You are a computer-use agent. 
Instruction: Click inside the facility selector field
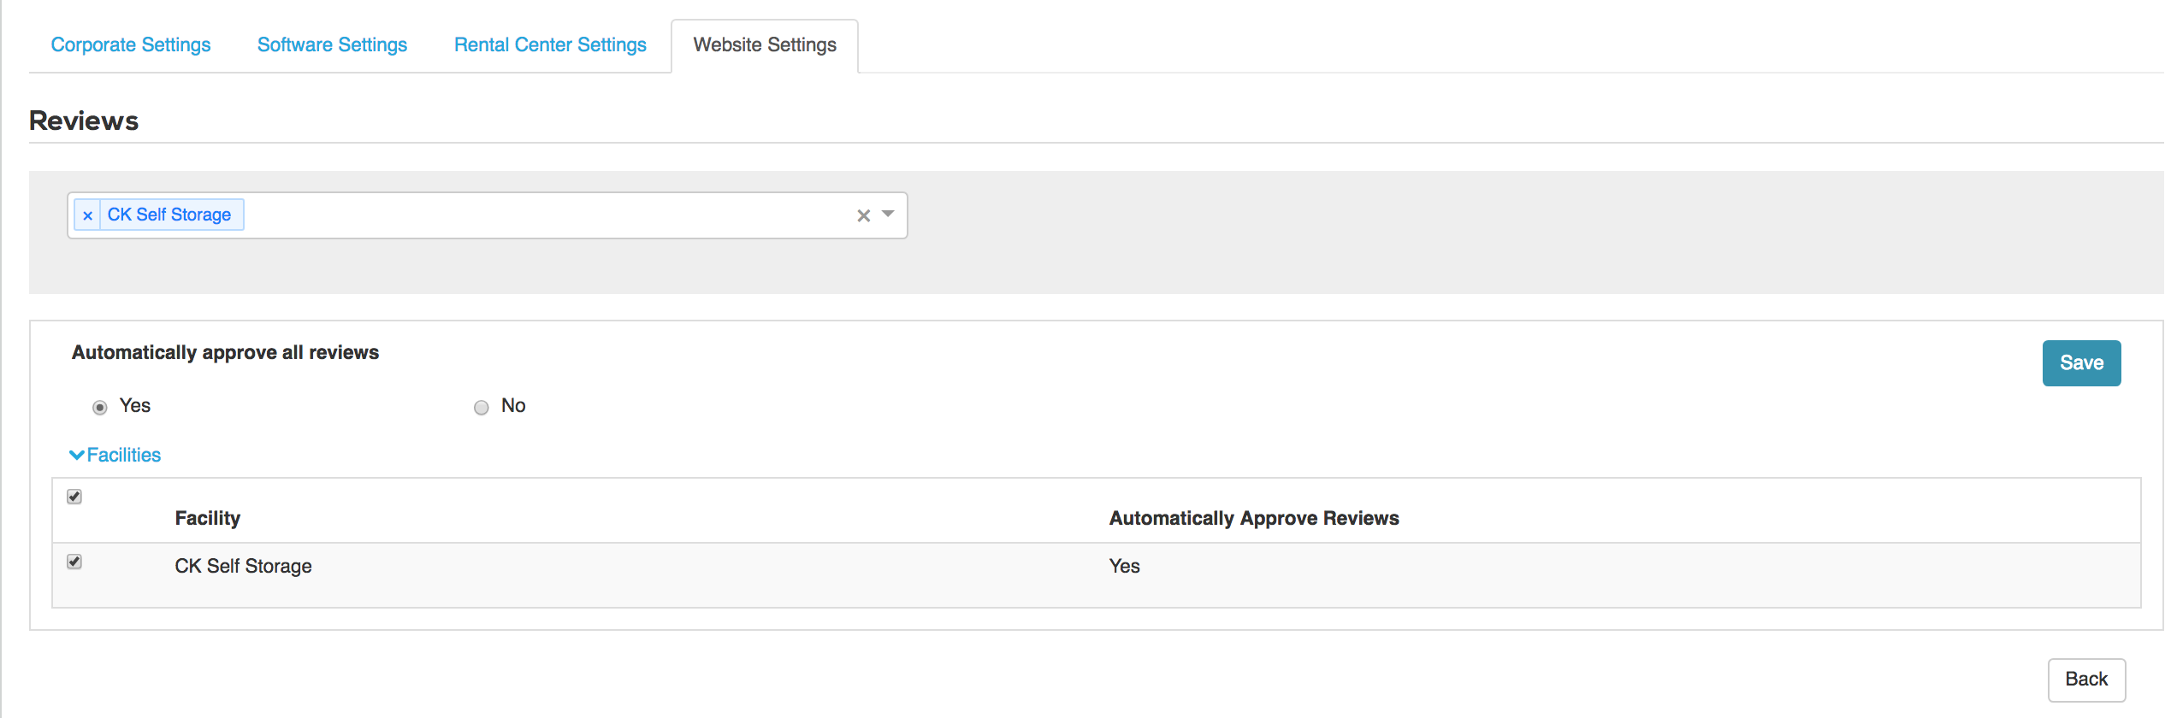point(547,215)
